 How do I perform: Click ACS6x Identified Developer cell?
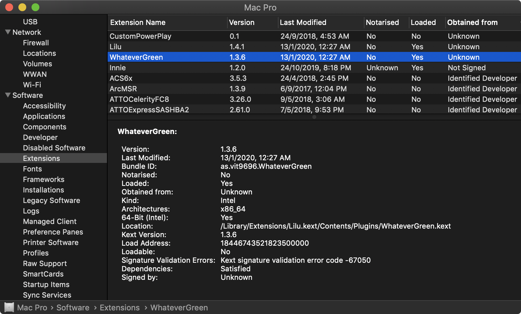[x=482, y=78]
